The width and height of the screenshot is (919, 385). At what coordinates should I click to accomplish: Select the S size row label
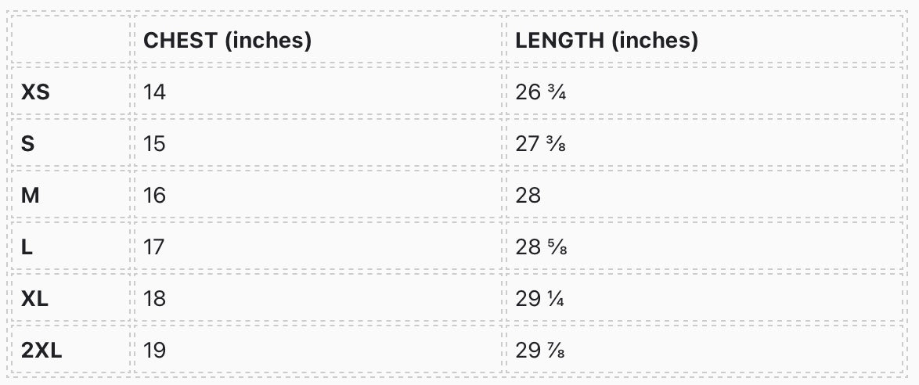click(x=27, y=144)
